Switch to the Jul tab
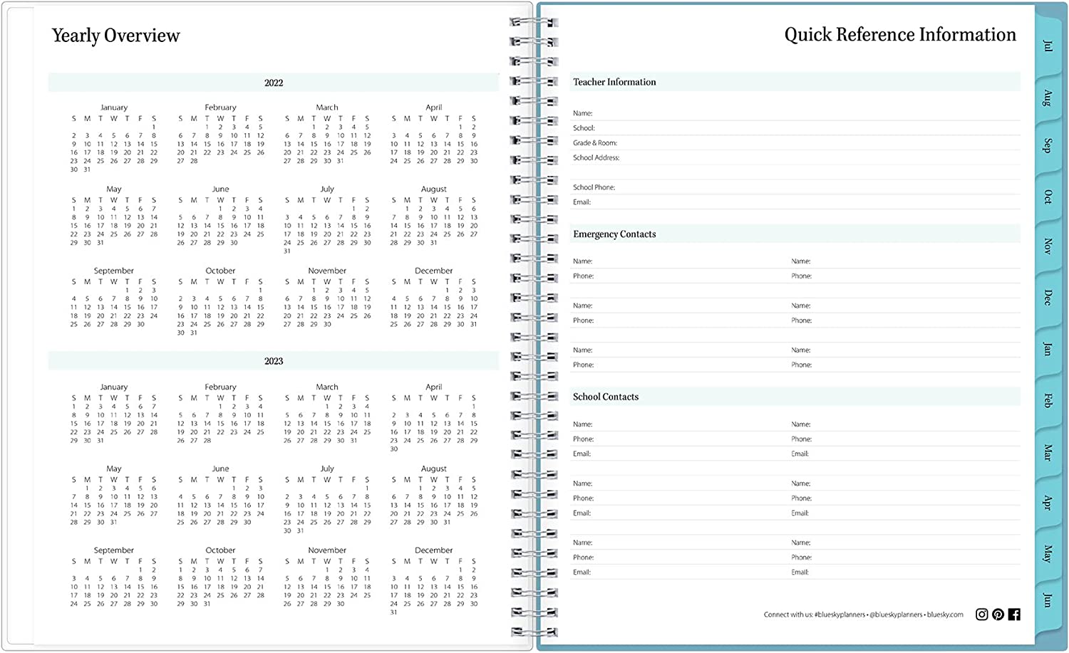The width and height of the screenshot is (1069, 653). (x=1047, y=46)
